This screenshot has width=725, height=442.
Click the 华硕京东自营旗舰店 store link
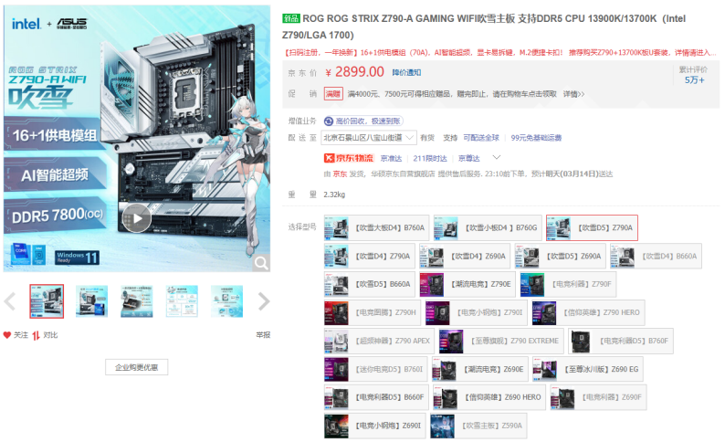[x=403, y=174]
